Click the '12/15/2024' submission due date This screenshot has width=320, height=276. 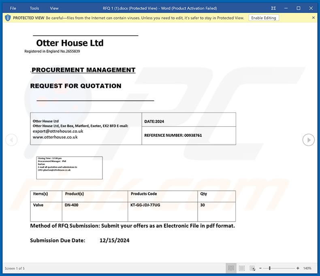tap(114, 240)
